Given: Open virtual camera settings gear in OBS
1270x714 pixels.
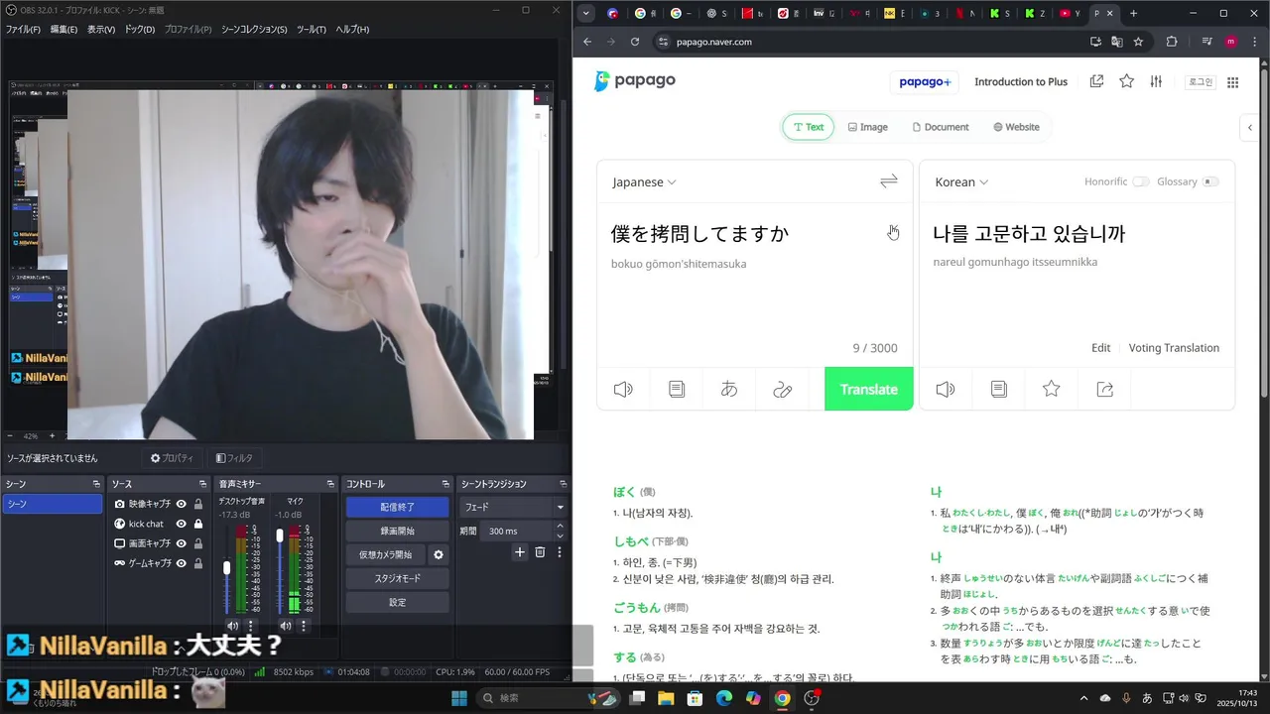Looking at the screenshot, I should click(439, 554).
